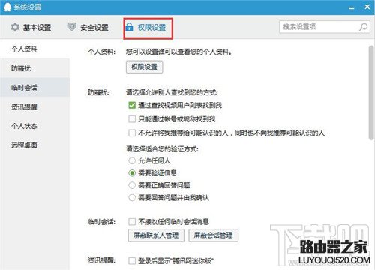Click the QQ penguin icon in title bar

pos(7,7)
